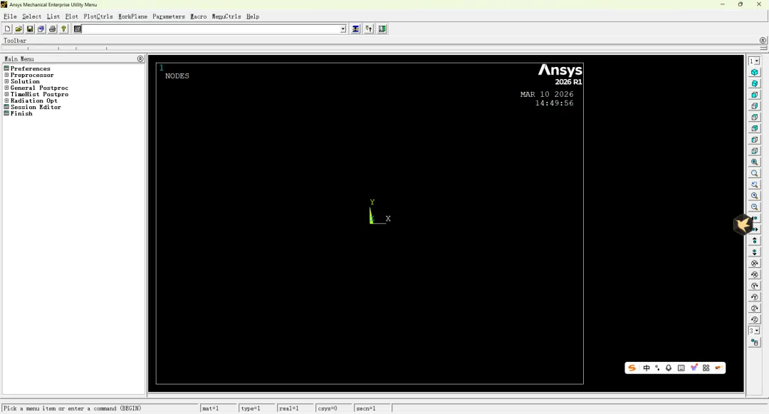Click the csys=0 status bar field
This screenshot has height=414, width=769.
(334, 408)
